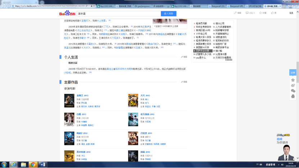This screenshot has height=168, width=299.
Task: Open the 金刚王 2013 title link
Action: click(82, 95)
